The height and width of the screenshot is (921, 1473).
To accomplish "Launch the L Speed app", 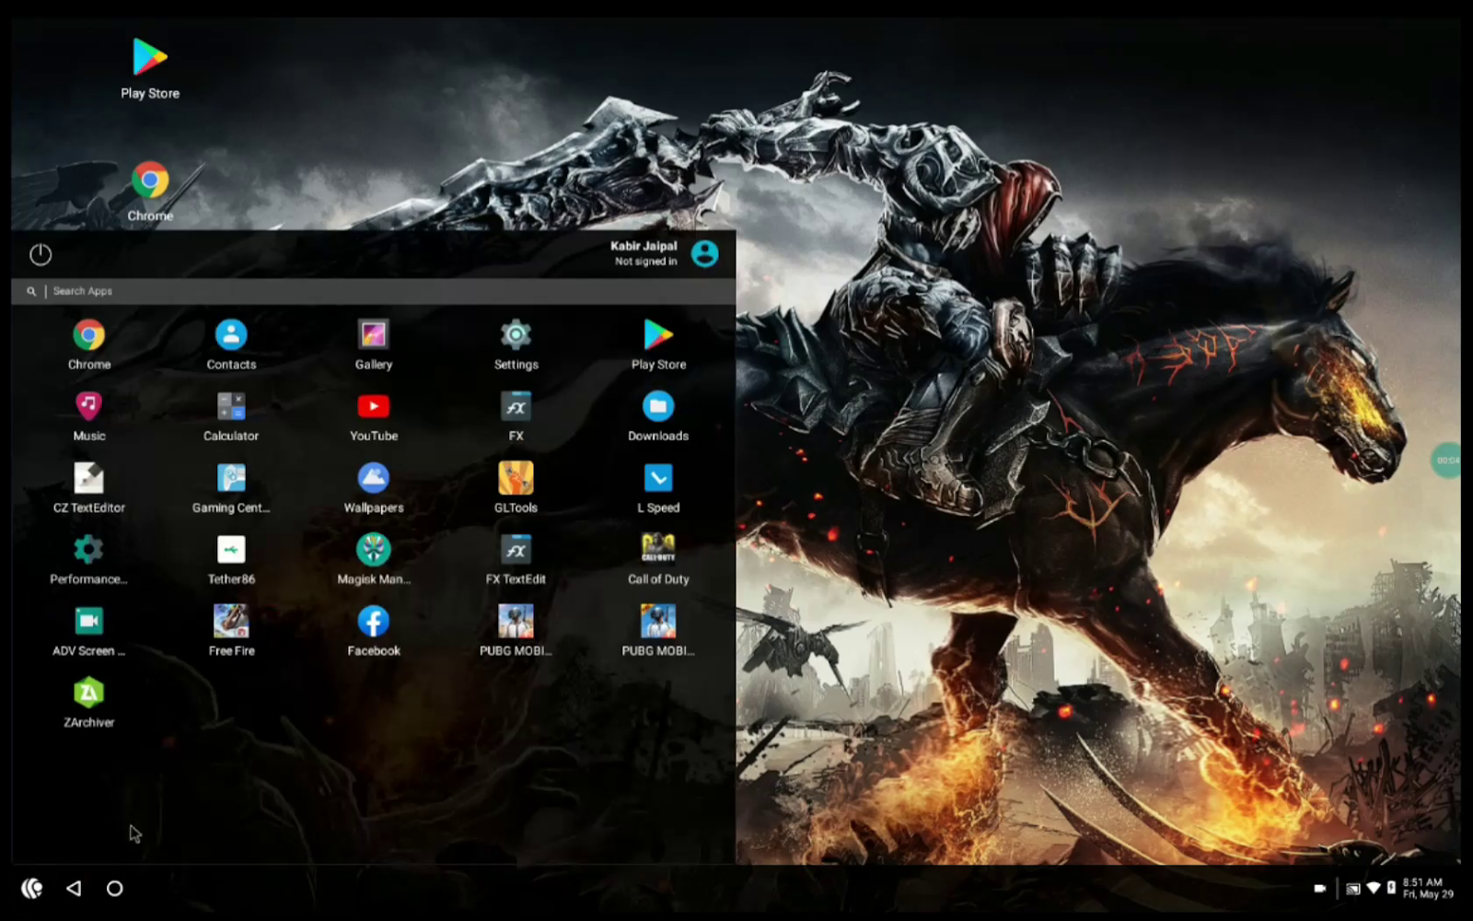I will click(x=658, y=488).
